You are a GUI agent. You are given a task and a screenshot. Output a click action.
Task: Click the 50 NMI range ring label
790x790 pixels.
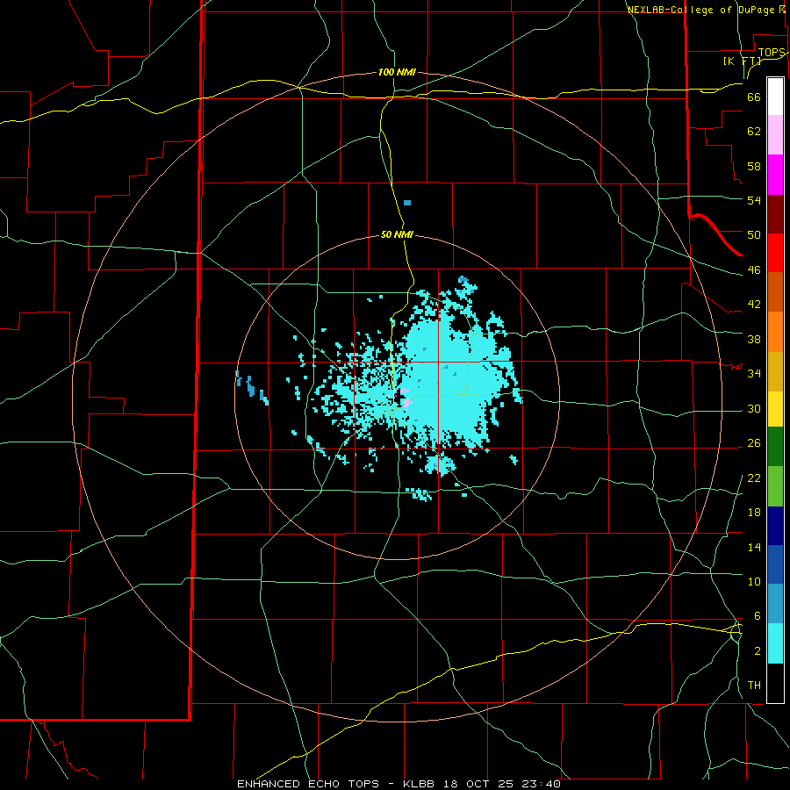tap(397, 234)
